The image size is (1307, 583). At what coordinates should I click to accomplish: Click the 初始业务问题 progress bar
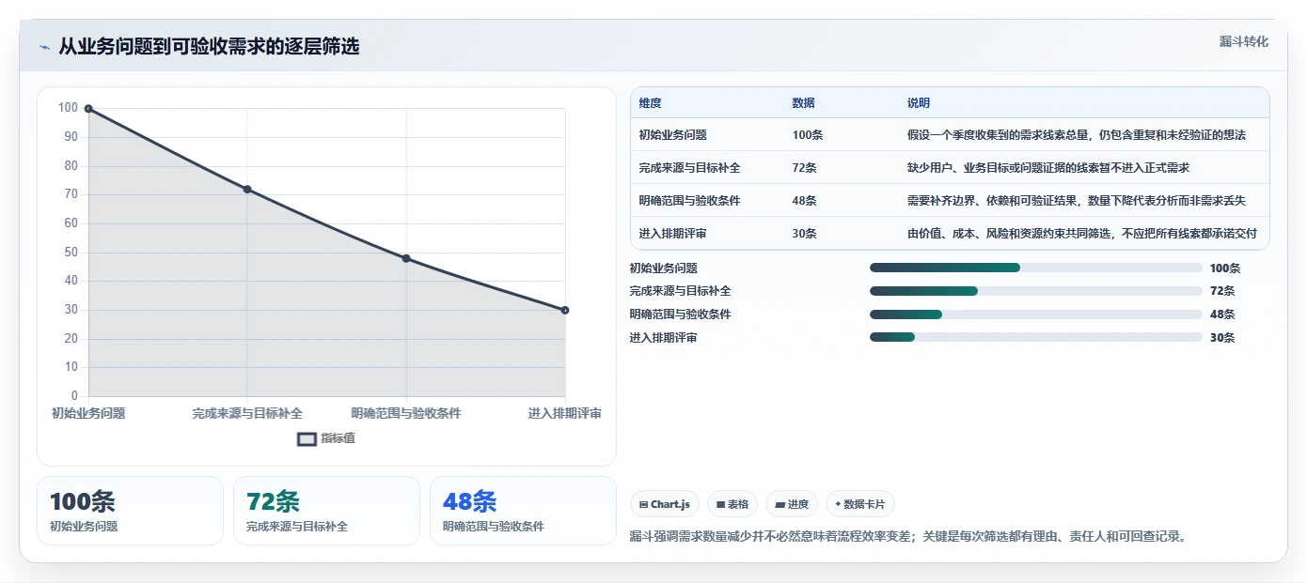[1036, 268]
